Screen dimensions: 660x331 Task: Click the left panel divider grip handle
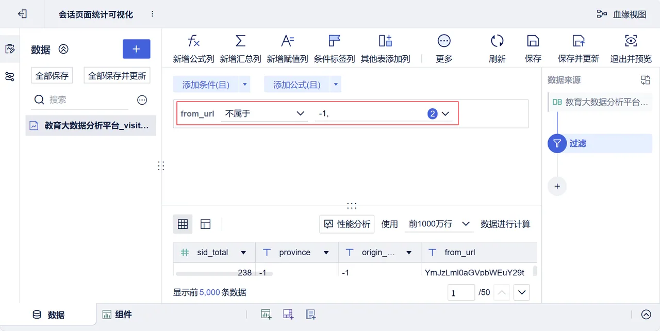point(161,165)
